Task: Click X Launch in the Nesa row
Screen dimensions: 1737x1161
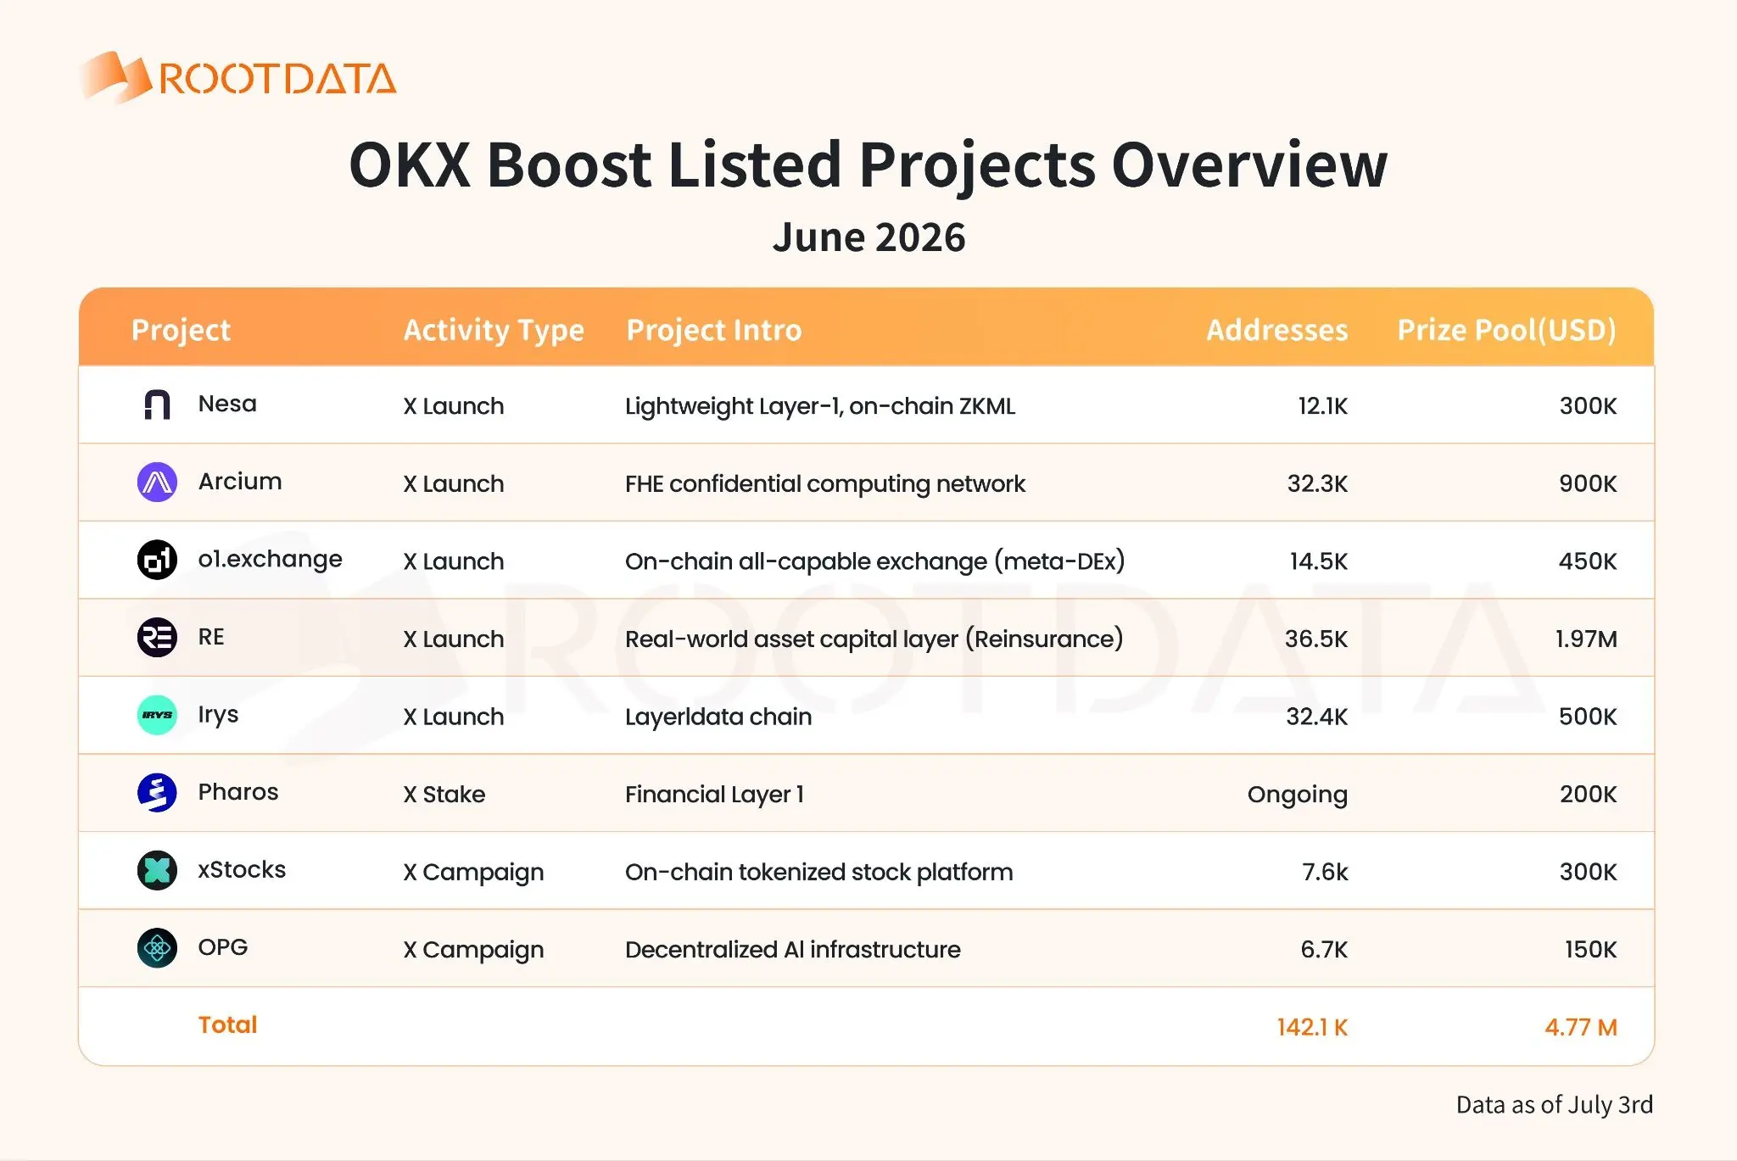Action: 454,406
